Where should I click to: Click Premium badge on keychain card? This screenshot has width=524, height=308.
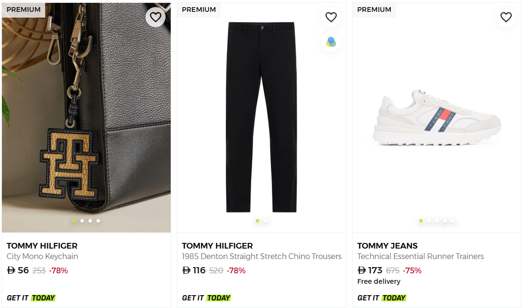(24, 10)
